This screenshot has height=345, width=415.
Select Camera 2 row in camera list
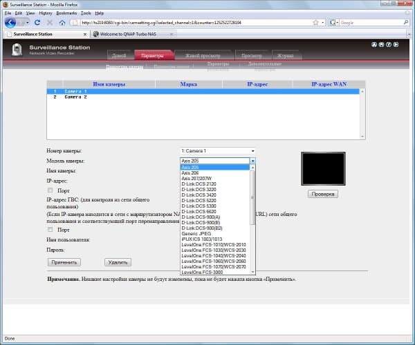click(203, 97)
